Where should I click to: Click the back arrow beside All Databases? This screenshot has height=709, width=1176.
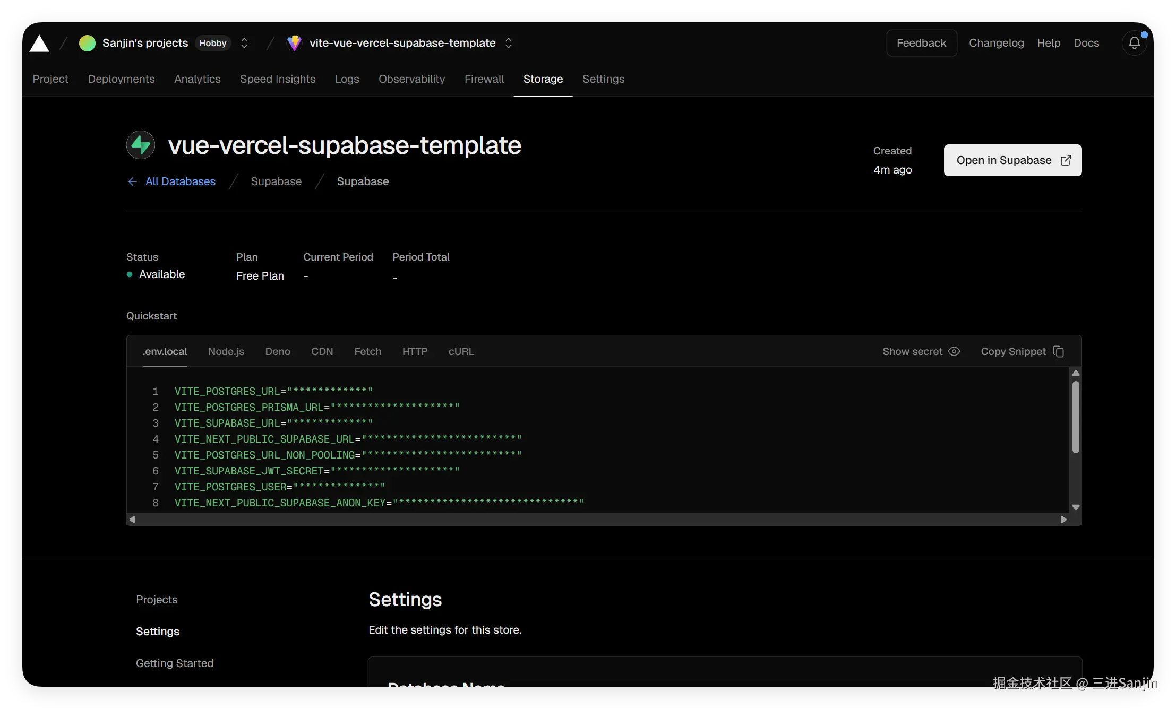click(132, 181)
